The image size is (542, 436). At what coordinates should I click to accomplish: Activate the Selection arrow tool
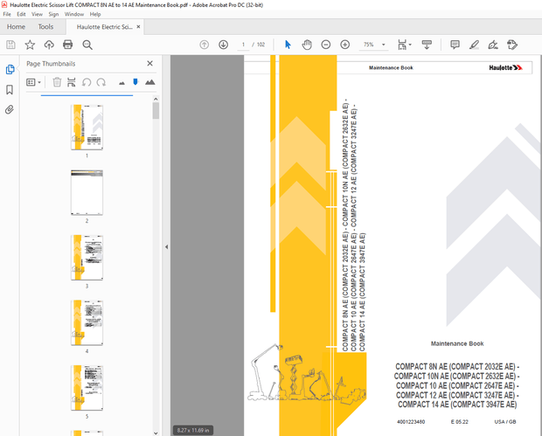288,45
